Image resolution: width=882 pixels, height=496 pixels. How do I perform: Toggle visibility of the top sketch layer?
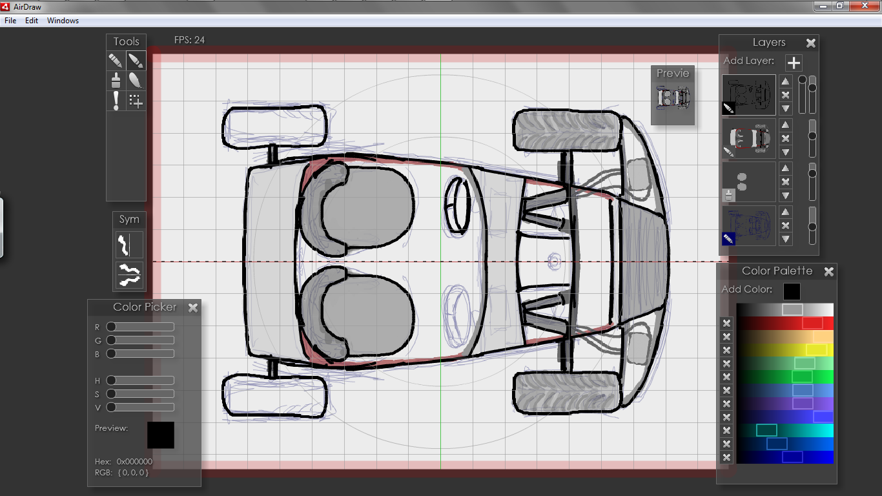pos(728,108)
